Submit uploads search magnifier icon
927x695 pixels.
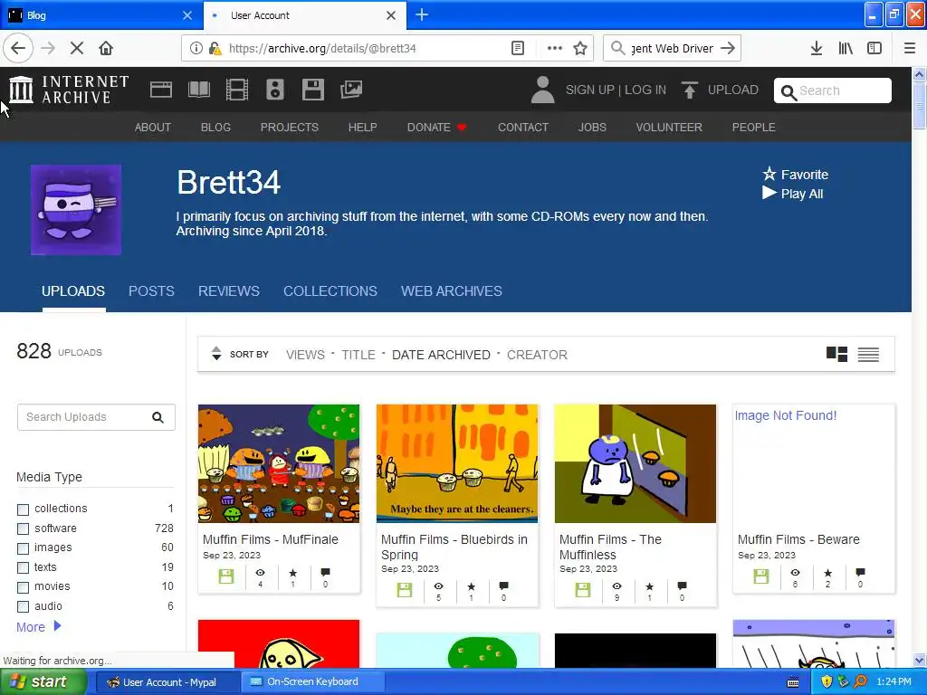[x=158, y=417]
